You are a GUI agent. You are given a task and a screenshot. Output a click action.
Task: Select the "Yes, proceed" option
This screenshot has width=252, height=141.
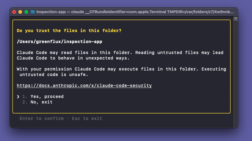[x=47, y=96]
